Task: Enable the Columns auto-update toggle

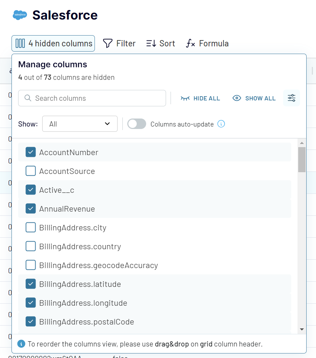Action: point(136,124)
